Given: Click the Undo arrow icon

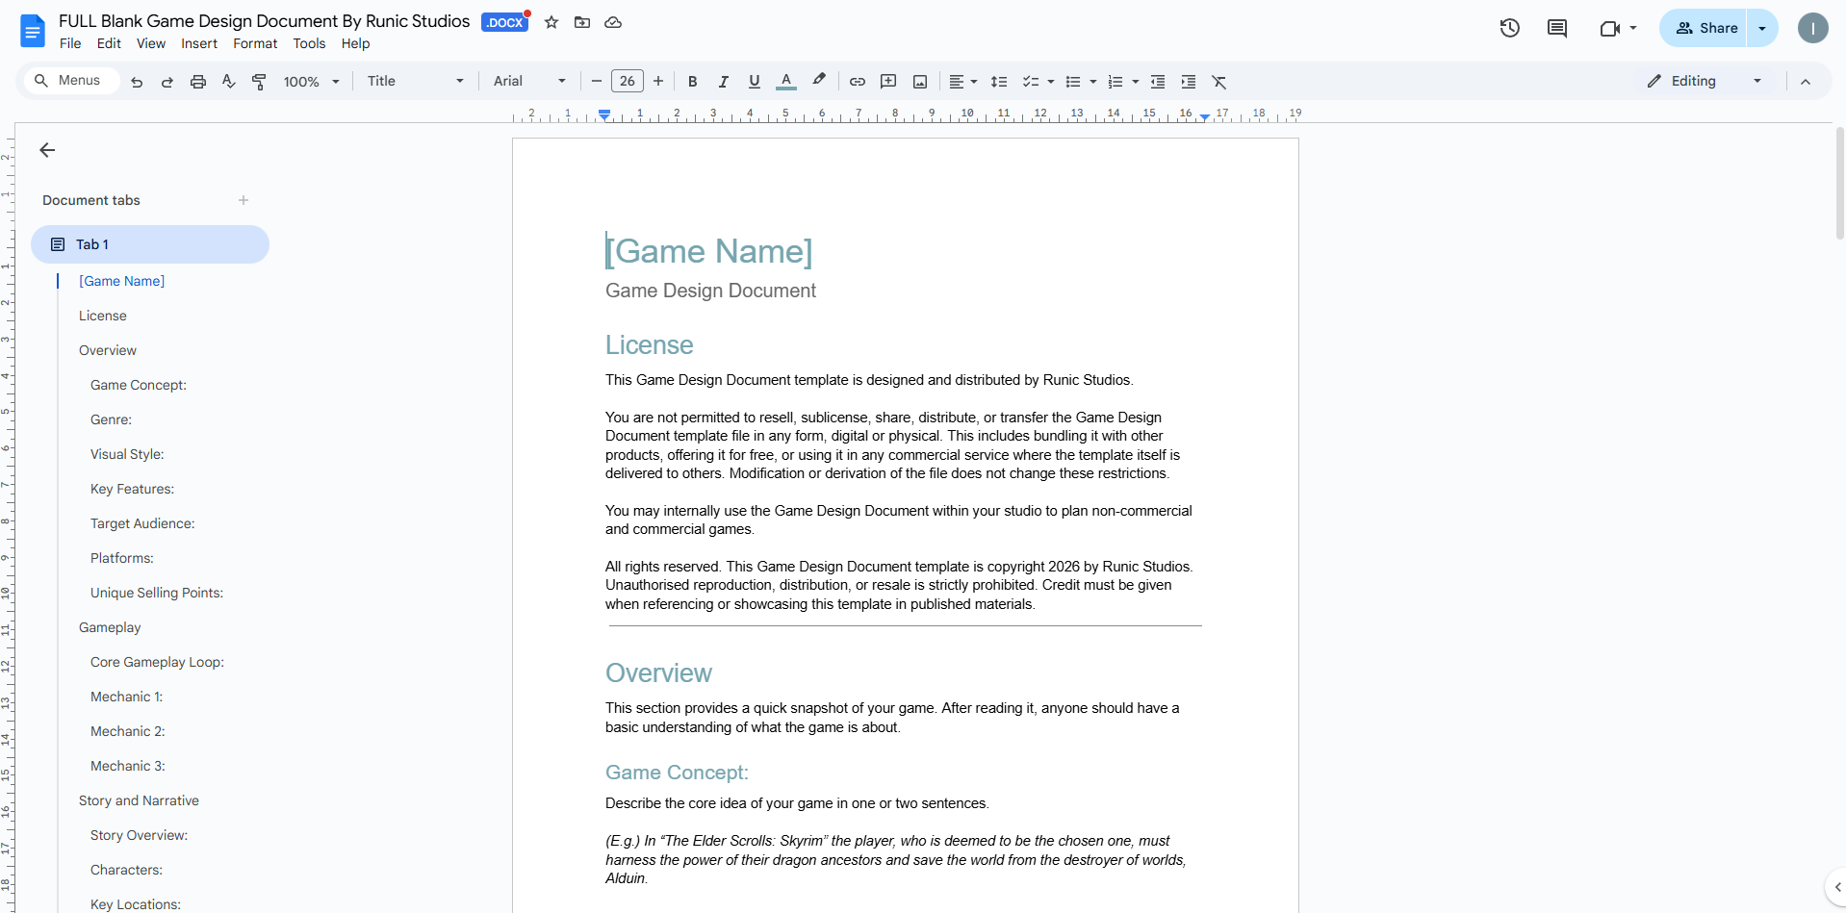Looking at the screenshot, I should (137, 82).
